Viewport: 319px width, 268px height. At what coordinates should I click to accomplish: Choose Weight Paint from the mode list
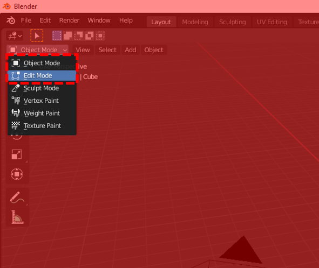coord(42,113)
